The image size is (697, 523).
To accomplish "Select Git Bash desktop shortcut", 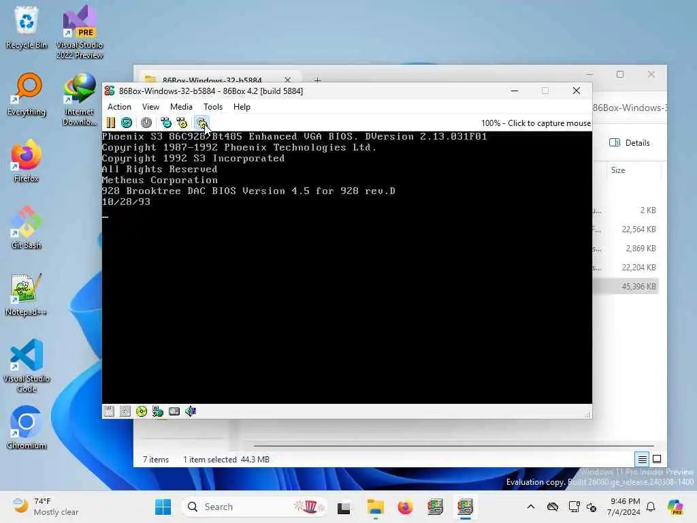I will tap(27, 227).
